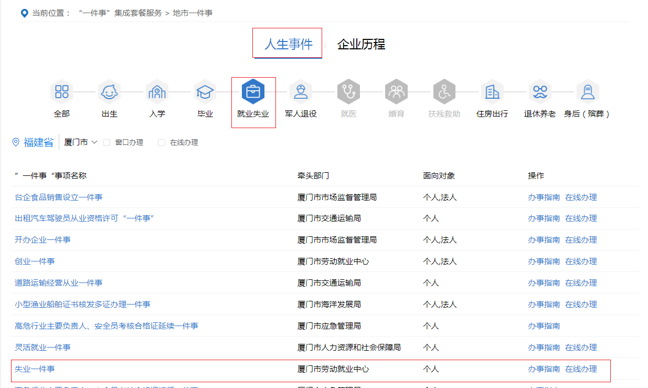
Task: Select the 全部 category icon
Action: [61, 92]
